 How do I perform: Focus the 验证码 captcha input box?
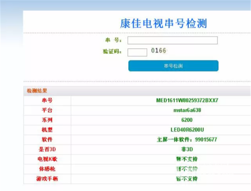coord(137,52)
